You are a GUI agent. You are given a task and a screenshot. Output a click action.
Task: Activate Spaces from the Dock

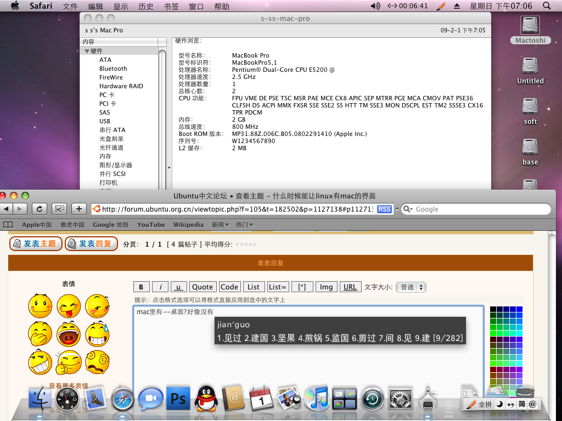(344, 399)
